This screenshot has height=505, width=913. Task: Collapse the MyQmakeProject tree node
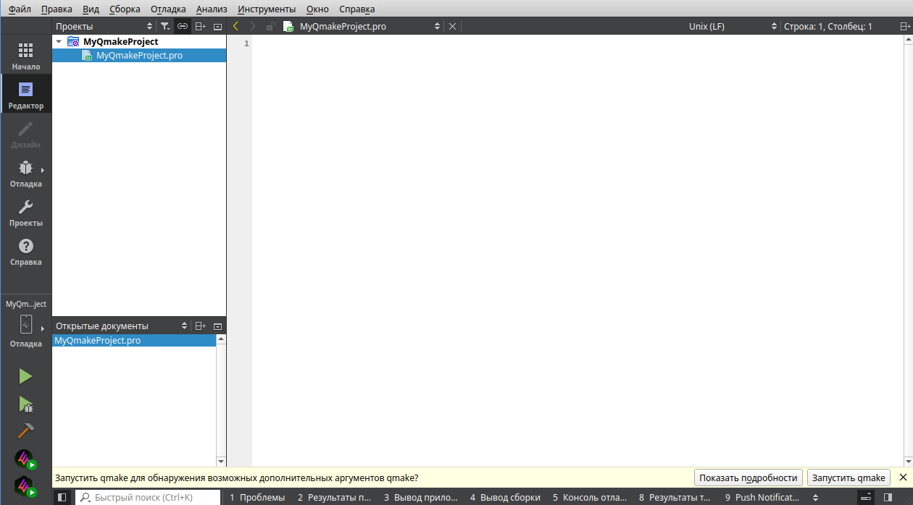coord(59,42)
